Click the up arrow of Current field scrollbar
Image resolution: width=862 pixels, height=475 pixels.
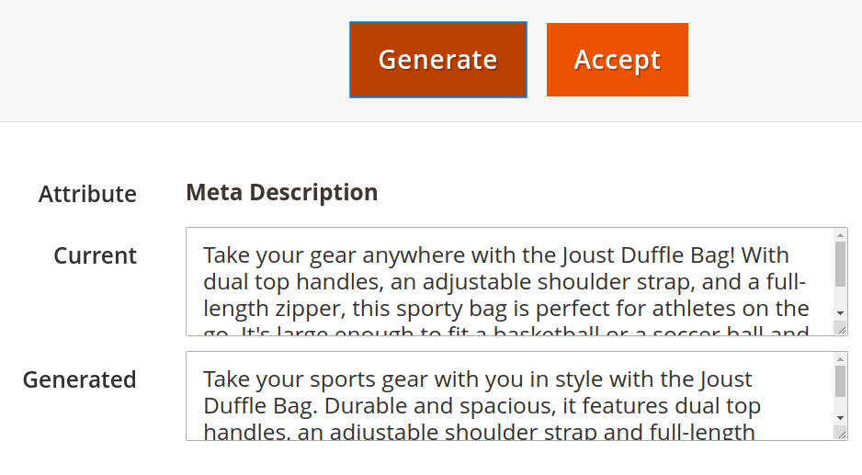pyautogui.click(x=840, y=235)
